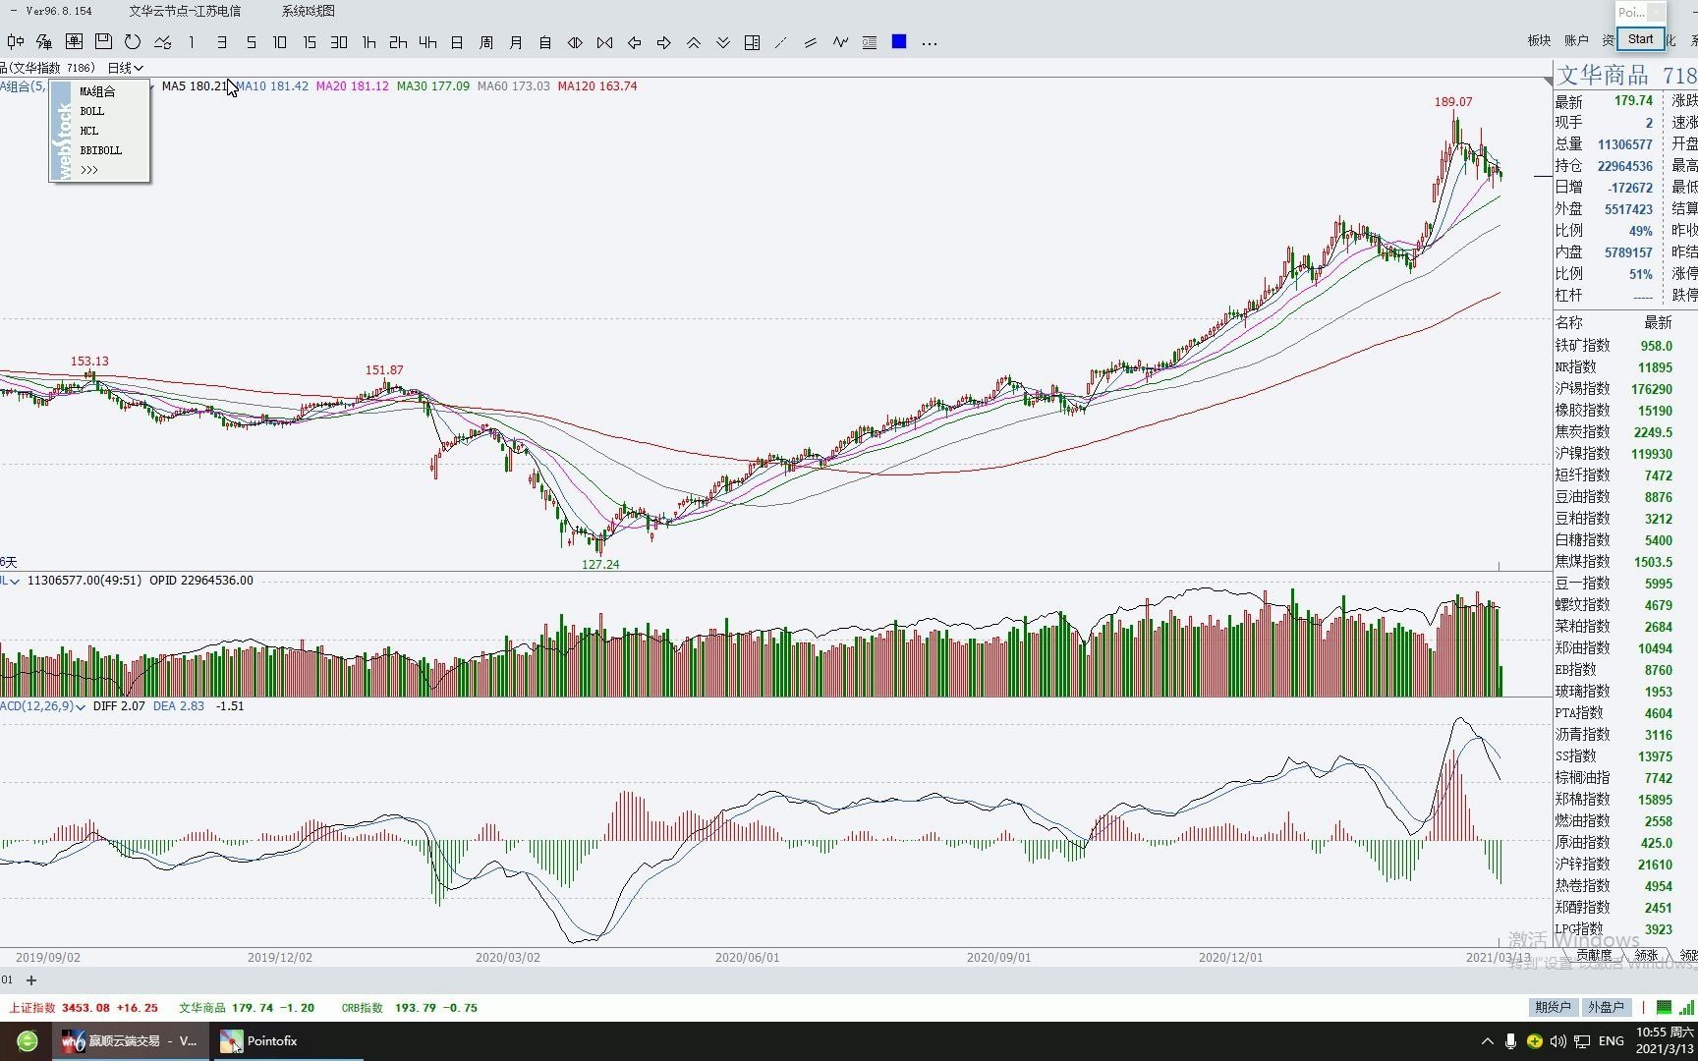Click the chart image icon third in toolbar
Viewport: 1698px width, 1061px height.
(x=74, y=42)
